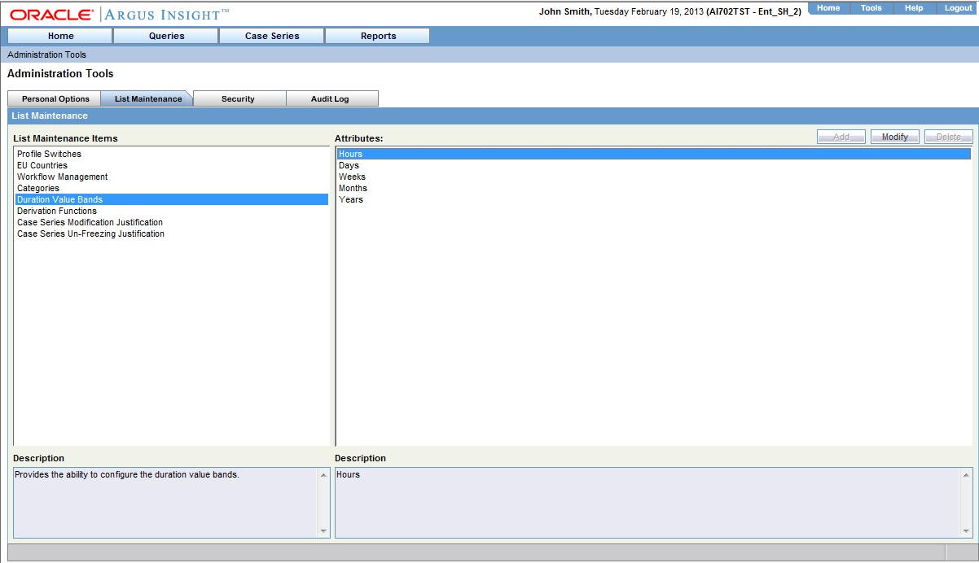
Task: Select the Years attribute
Action: pos(653,199)
